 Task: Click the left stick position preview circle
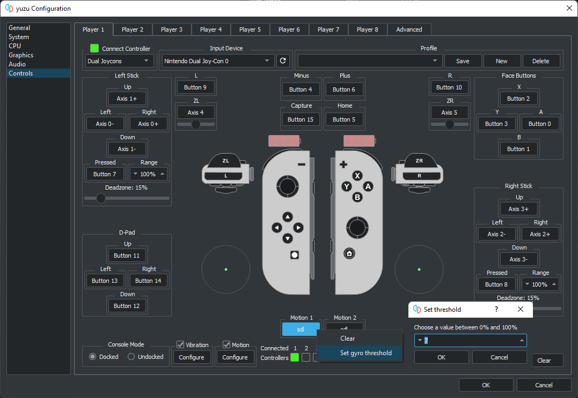click(226, 269)
